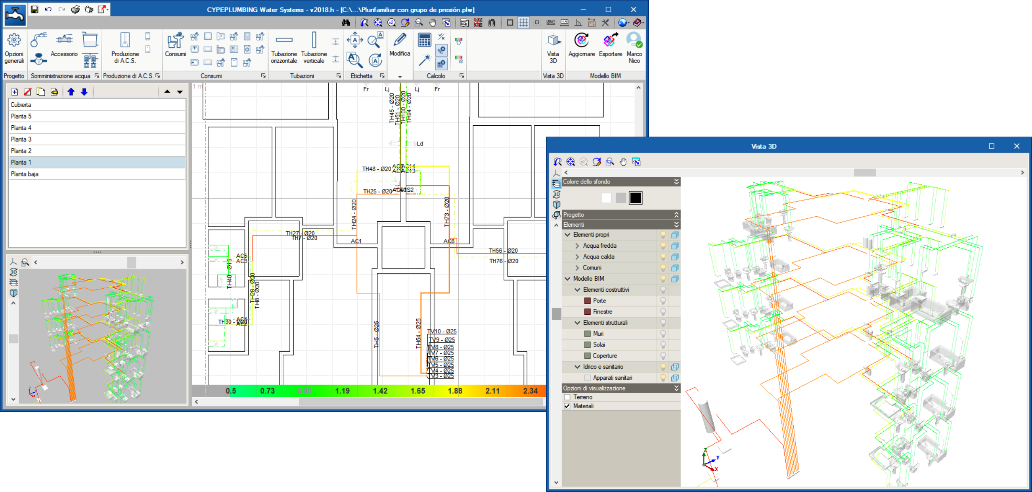Toggle wireframe cube for Elementi propri
This screenshot has width=1032, height=492.
click(x=675, y=235)
